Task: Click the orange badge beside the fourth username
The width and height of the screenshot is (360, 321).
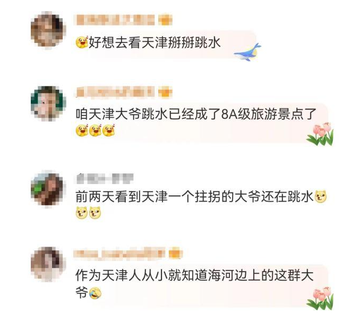Action: (x=176, y=254)
